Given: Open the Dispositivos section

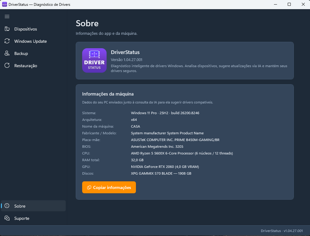Looking at the screenshot, I should pos(33,29).
